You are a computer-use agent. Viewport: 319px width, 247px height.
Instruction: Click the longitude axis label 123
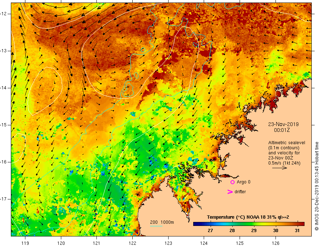(x=168, y=243)
